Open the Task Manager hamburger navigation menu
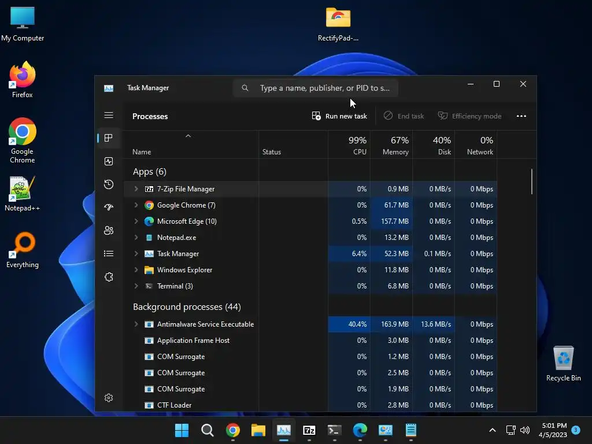 [109, 115]
